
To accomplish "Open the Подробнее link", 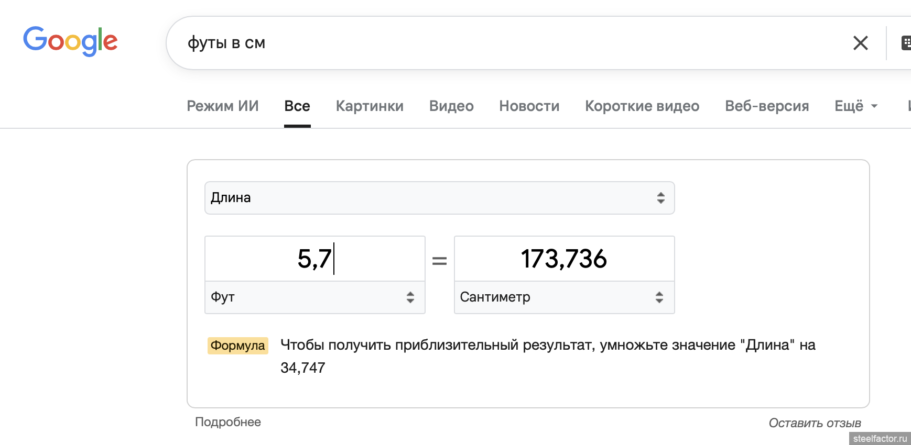I will point(228,422).
